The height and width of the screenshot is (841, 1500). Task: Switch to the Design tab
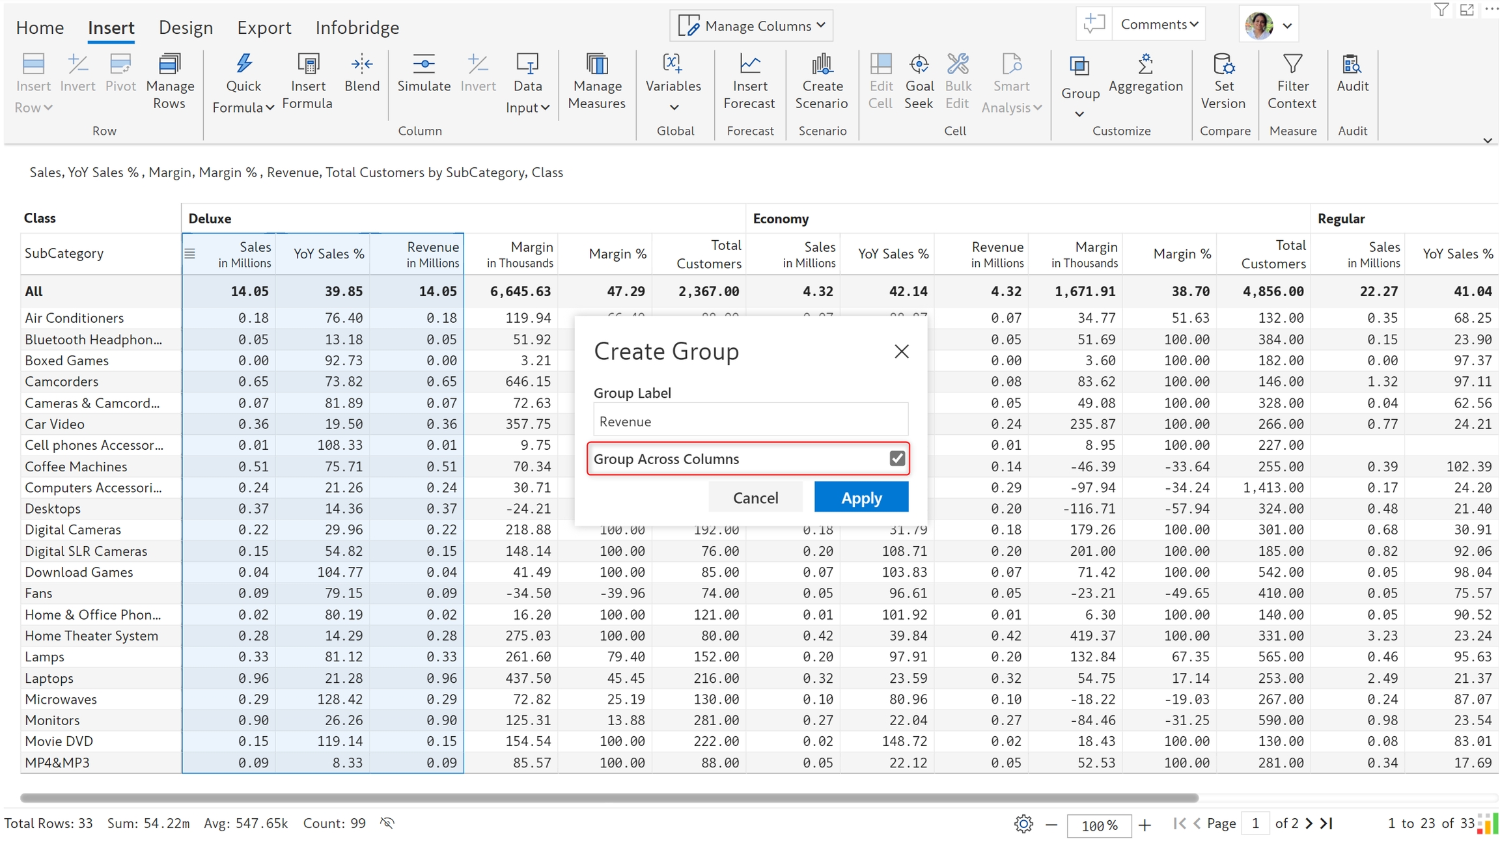(x=186, y=27)
